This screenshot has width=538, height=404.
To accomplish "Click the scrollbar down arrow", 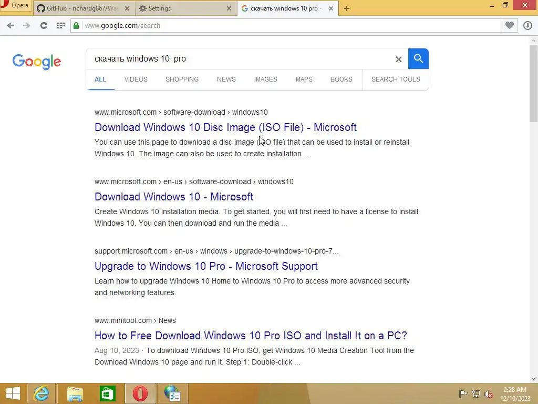I will [533, 379].
